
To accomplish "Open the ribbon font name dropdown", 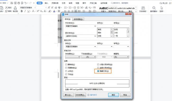I will (35, 8).
